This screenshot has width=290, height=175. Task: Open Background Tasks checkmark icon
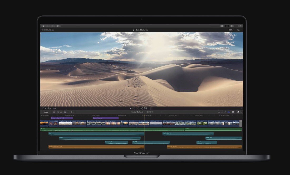tap(53, 26)
